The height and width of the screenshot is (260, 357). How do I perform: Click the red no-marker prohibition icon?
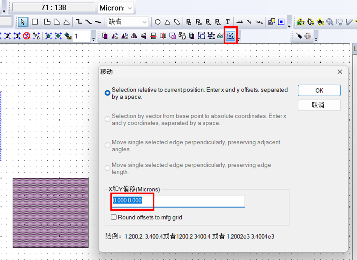point(27,36)
